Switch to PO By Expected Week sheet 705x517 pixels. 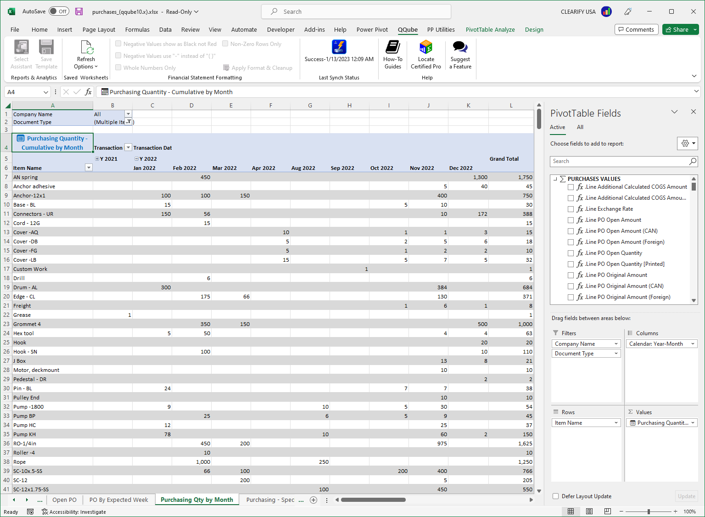tap(119, 500)
